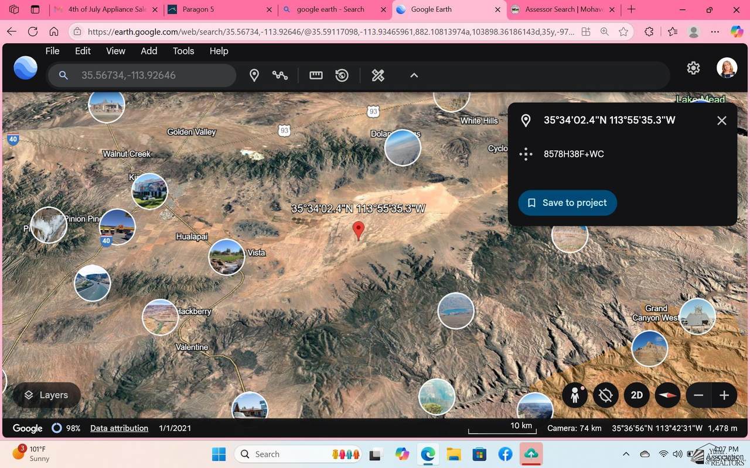Click the search box with coordinates
The width and height of the screenshot is (750, 468).
point(152,75)
